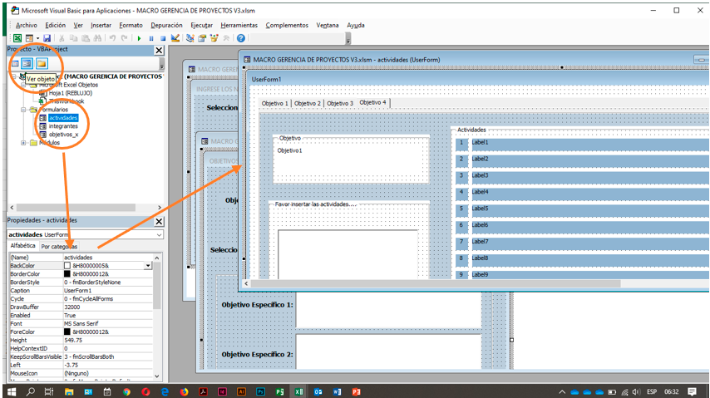This screenshot has height=398, width=710.
Task: Open the Insertar menu
Action: [101, 26]
